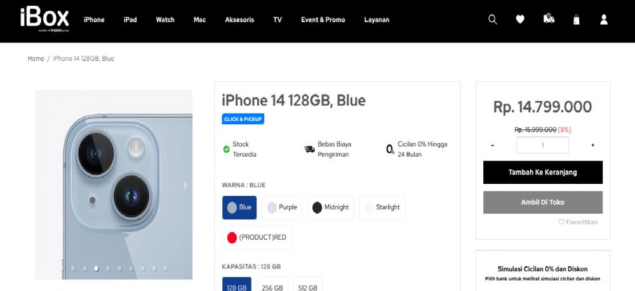Viewport: 635px width, 291px height.
Task: Click the Stock Tersedia text
Action: (244, 149)
